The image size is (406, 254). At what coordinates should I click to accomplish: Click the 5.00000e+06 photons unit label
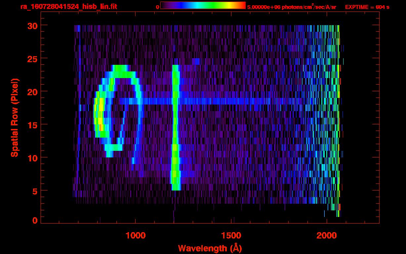(x=292, y=7)
